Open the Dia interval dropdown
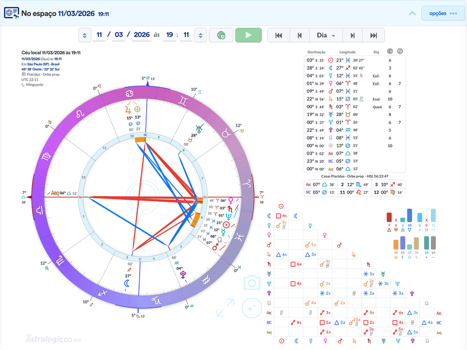The width and height of the screenshot is (467, 350). click(x=326, y=36)
